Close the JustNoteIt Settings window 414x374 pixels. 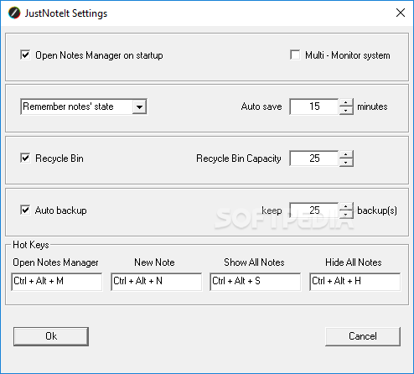(x=401, y=13)
